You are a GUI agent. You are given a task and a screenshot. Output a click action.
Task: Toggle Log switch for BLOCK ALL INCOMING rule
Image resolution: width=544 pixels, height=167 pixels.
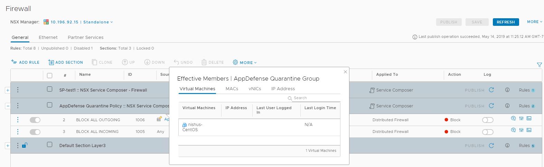[488, 132]
